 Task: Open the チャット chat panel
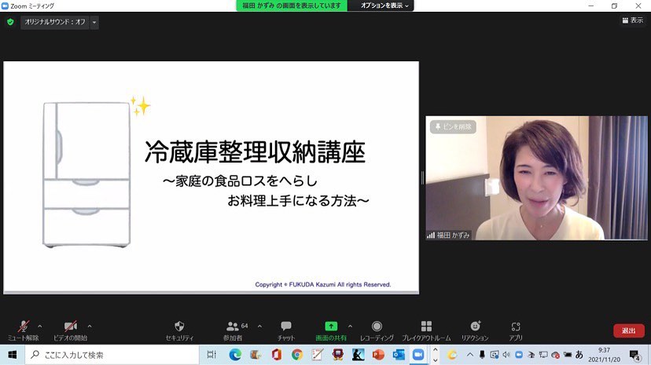pyautogui.click(x=286, y=327)
